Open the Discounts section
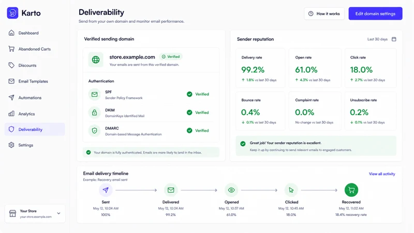 35,65
